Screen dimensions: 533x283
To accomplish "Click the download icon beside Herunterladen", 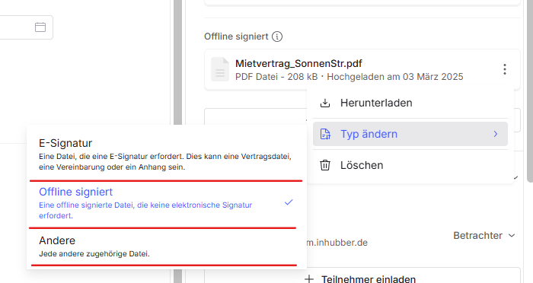I will coord(325,103).
